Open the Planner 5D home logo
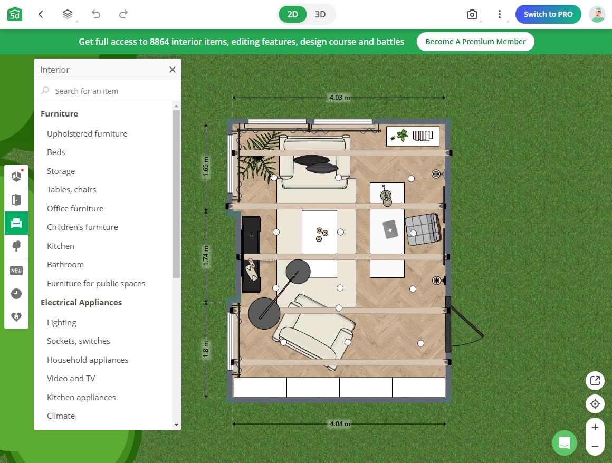 pos(15,14)
